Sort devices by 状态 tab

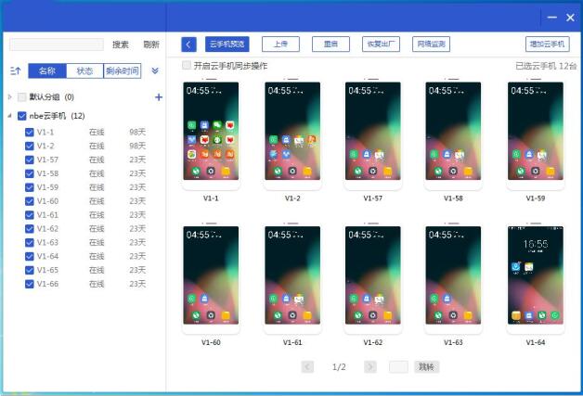84,70
